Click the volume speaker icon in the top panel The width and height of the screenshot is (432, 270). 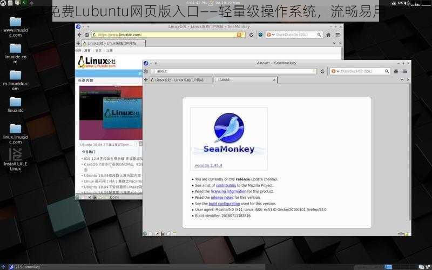tap(407, 3)
